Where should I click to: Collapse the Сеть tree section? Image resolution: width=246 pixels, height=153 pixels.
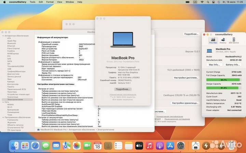(3, 102)
